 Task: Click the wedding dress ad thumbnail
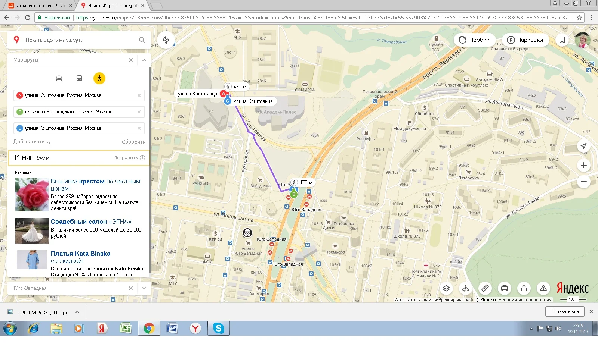pos(32,231)
